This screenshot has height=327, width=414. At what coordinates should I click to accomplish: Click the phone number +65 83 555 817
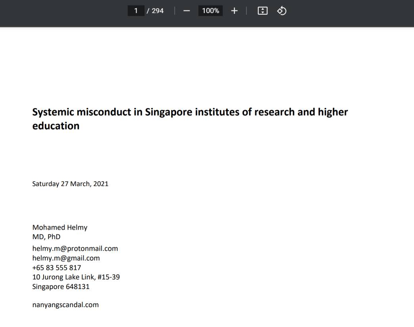(x=56, y=267)
